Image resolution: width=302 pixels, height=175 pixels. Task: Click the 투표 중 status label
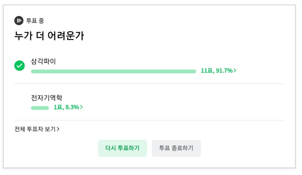[35, 21]
